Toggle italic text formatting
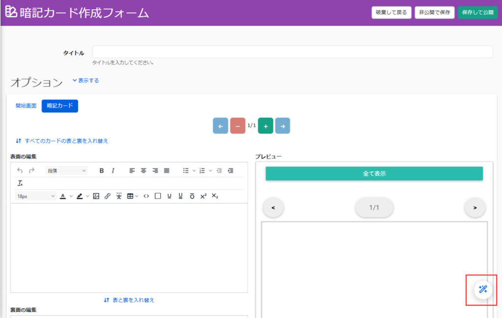Image resolution: width=502 pixels, height=318 pixels. [113, 171]
